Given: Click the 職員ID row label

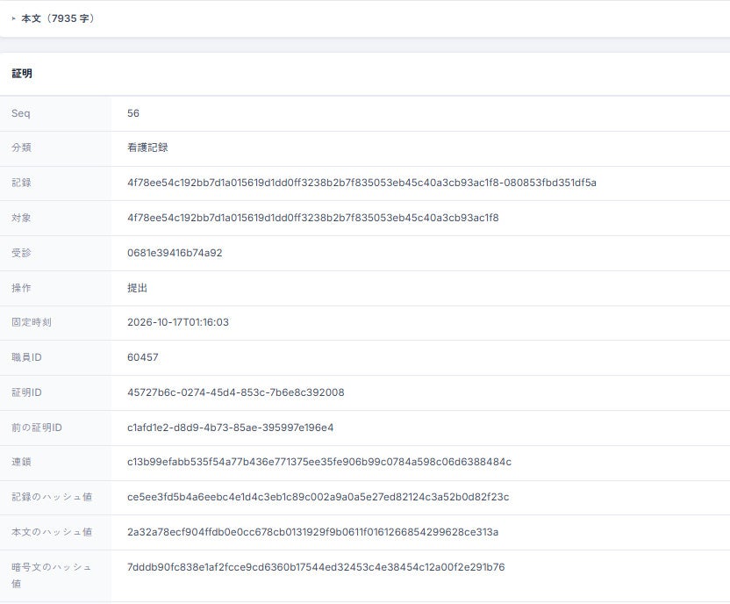Looking at the screenshot, I should pyautogui.click(x=26, y=357).
